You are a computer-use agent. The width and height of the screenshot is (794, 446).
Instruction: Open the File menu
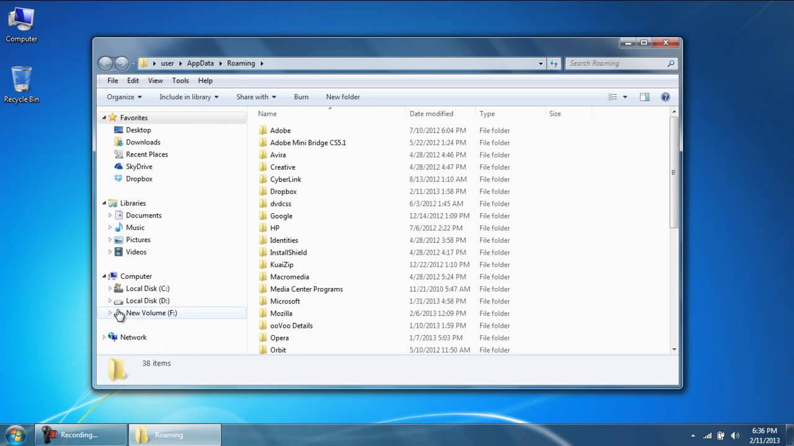[112, 81]
